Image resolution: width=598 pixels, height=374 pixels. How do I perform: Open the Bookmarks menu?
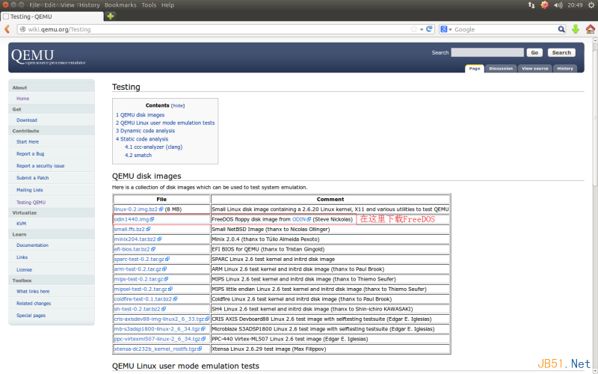[120, 5]
